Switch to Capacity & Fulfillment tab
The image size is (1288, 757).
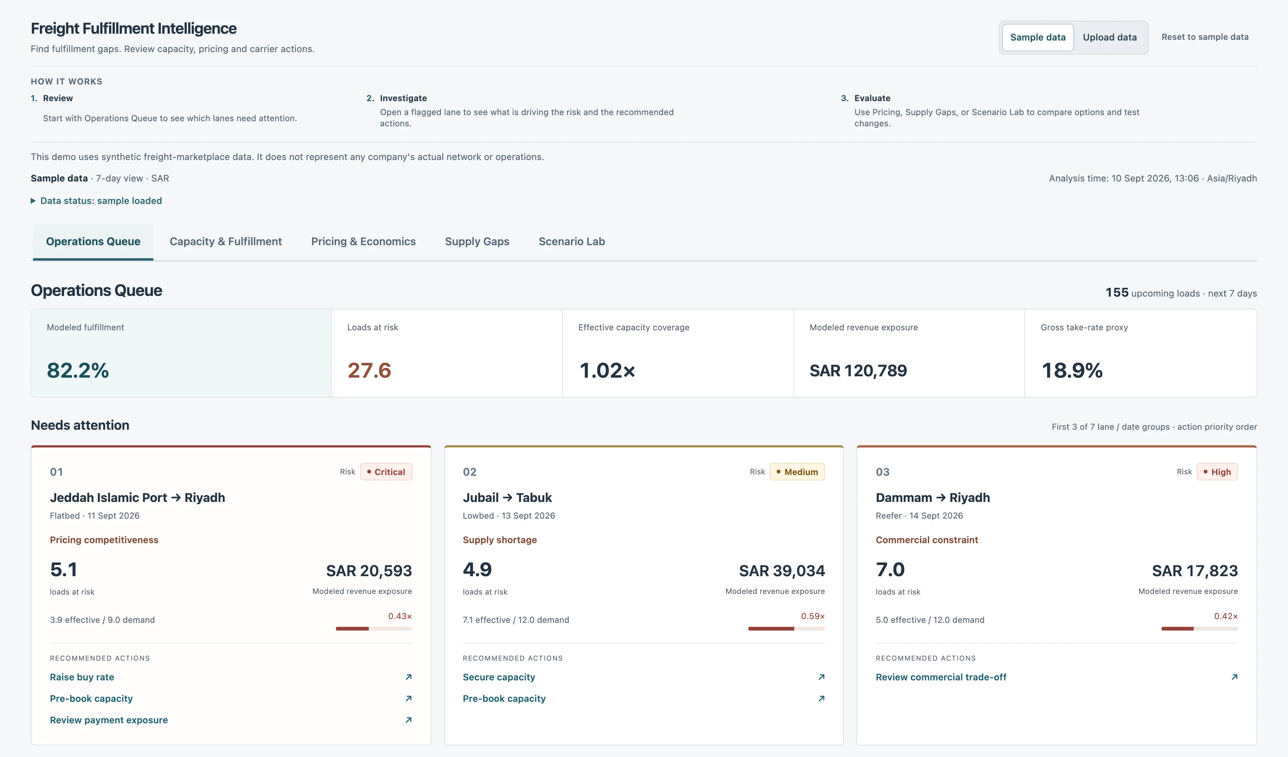pos(226,242)
